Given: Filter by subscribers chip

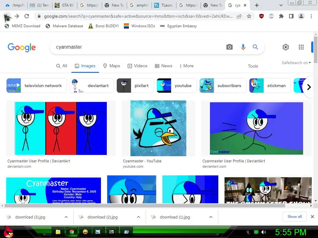Looking at the screenshot, I should pos(223,86).
